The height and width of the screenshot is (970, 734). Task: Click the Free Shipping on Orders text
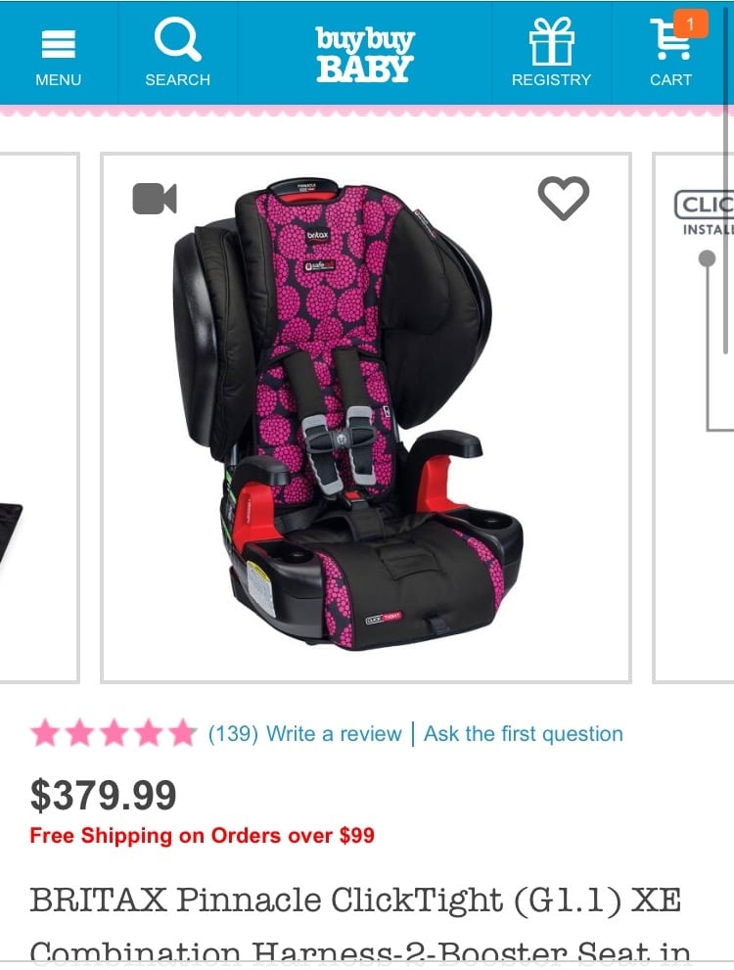click(203, 835)
